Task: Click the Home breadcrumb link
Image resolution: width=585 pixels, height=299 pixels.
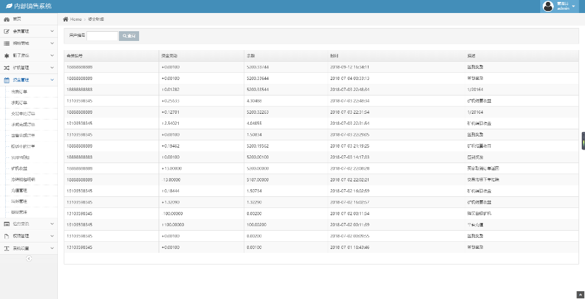Action: (x=76, y=19)
